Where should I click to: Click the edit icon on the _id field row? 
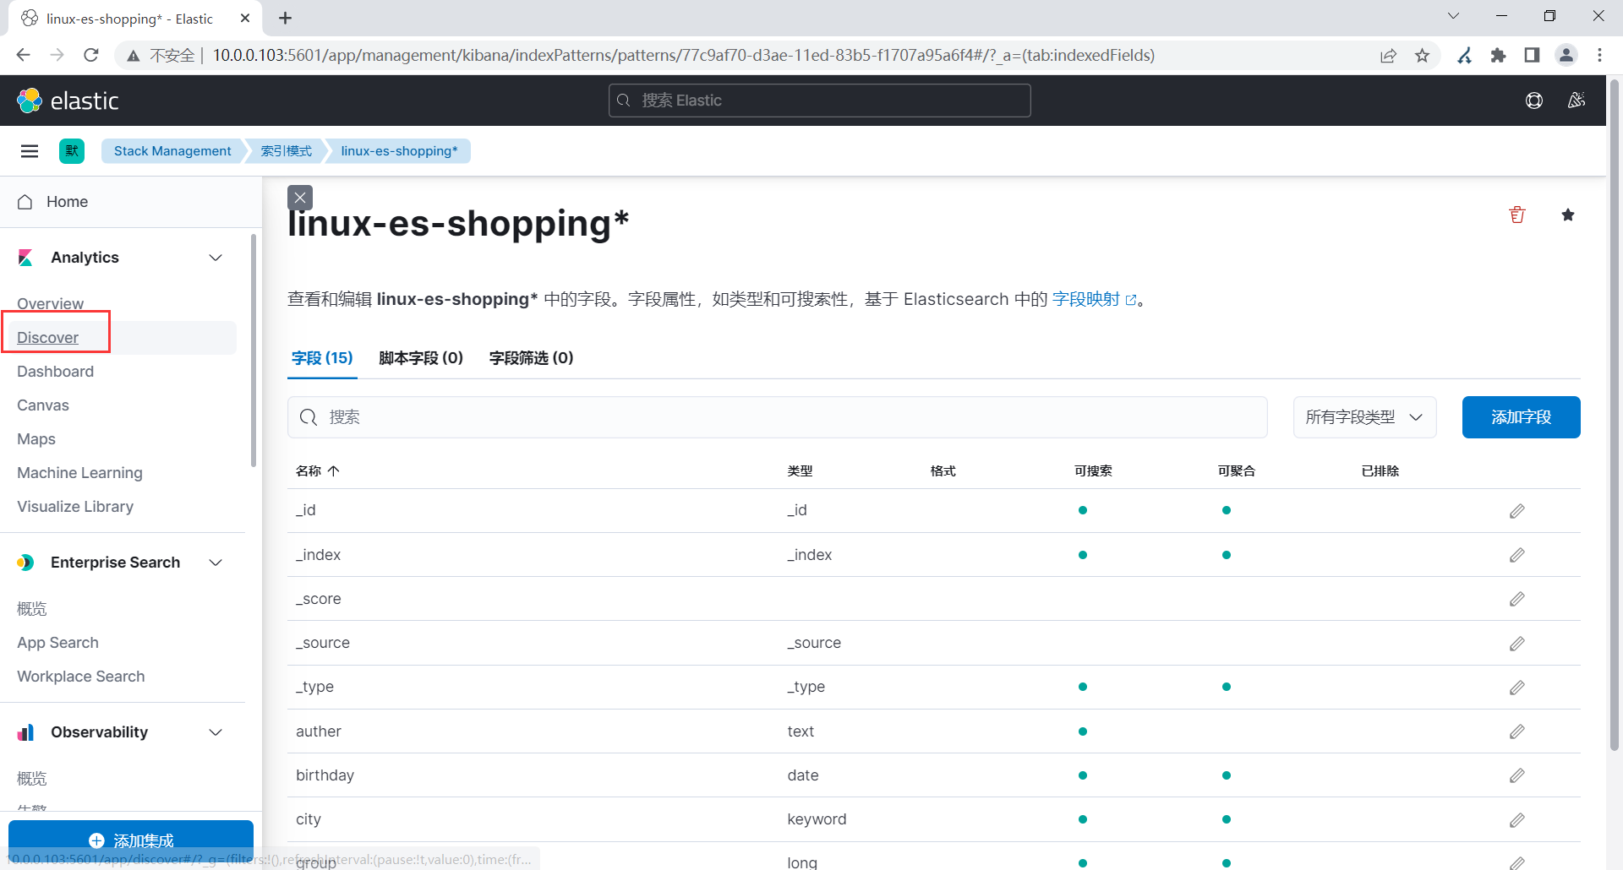(x=1516, y=510)
